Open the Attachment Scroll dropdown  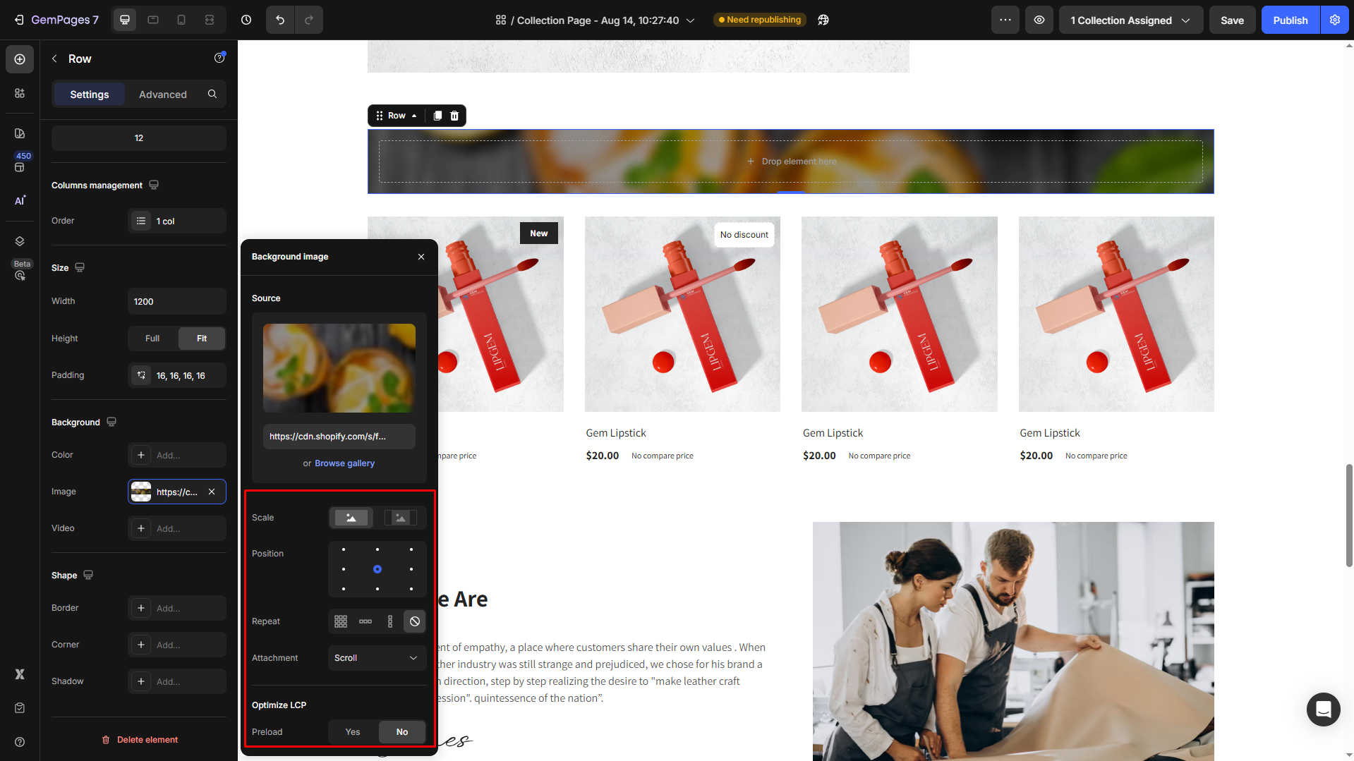coord(377,658)
